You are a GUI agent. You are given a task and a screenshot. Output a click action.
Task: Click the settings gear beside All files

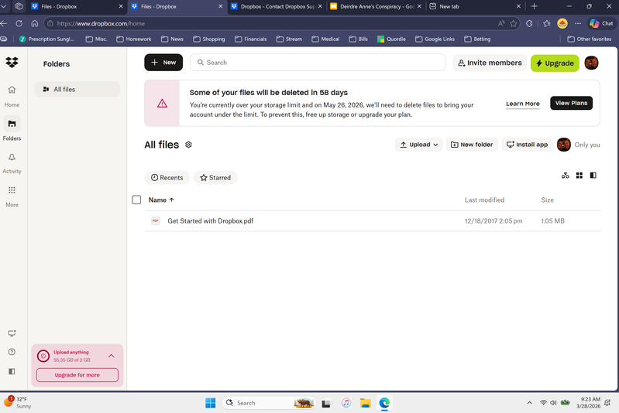click(x=188, y=145)
